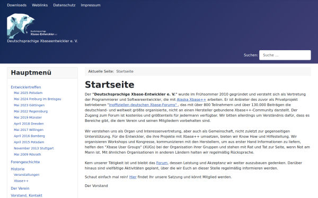The image size is (318, 198).
Task: Open Xbase++ submenu under Historie
Action: [x=21, y=181]
